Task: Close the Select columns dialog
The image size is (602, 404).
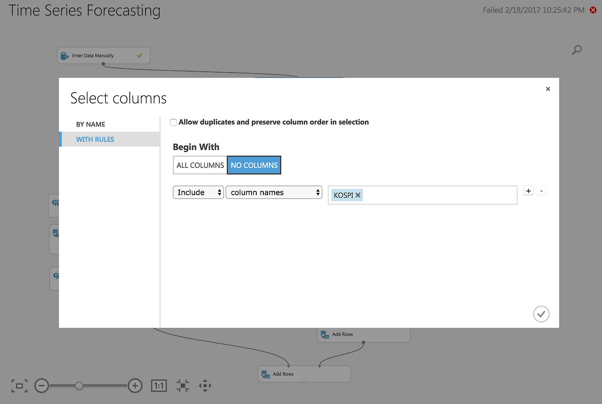Action: [x=548, y=89]
